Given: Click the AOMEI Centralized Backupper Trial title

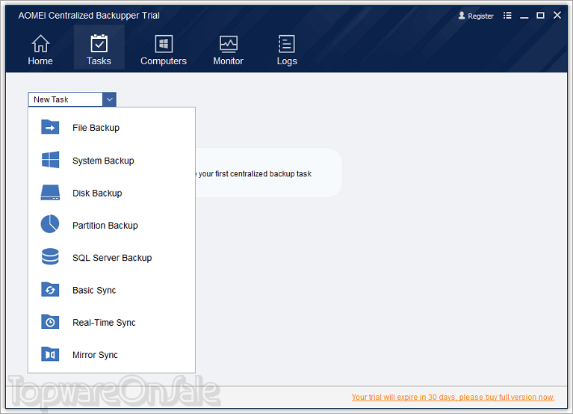Looking at the screenshot, I should point(89,16).
